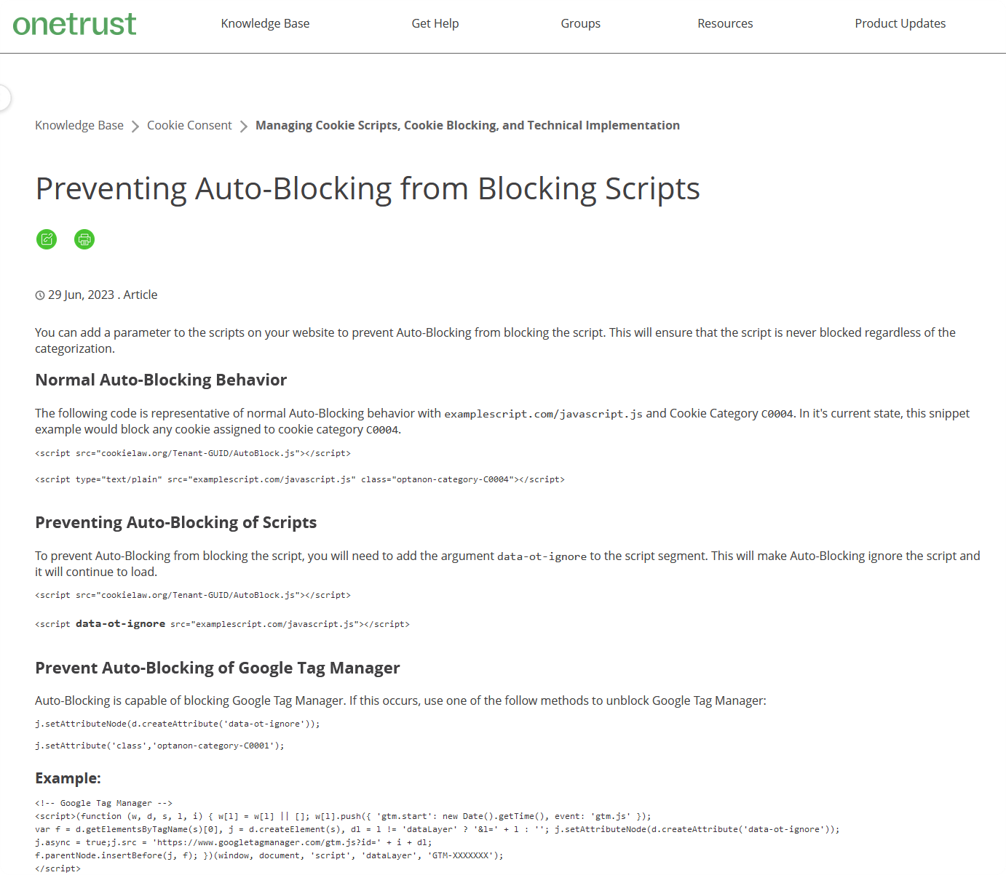Open the Resources menu
This screenshot has height=875, width=1006.
725,23
